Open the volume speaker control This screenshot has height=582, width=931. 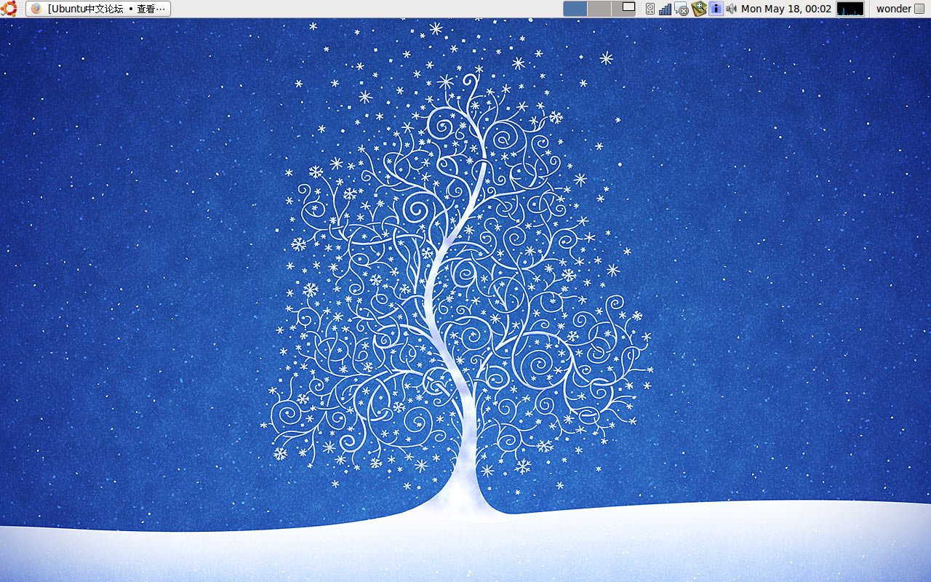[731, 9]
